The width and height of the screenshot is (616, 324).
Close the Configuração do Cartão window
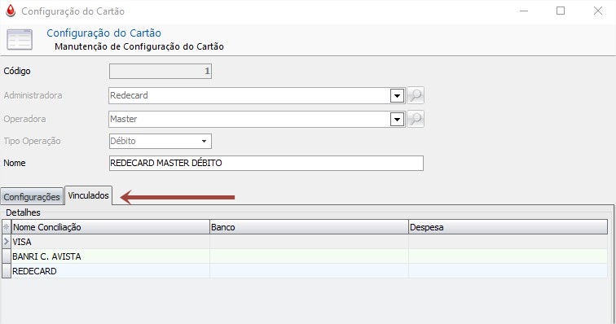coord(598,11)
